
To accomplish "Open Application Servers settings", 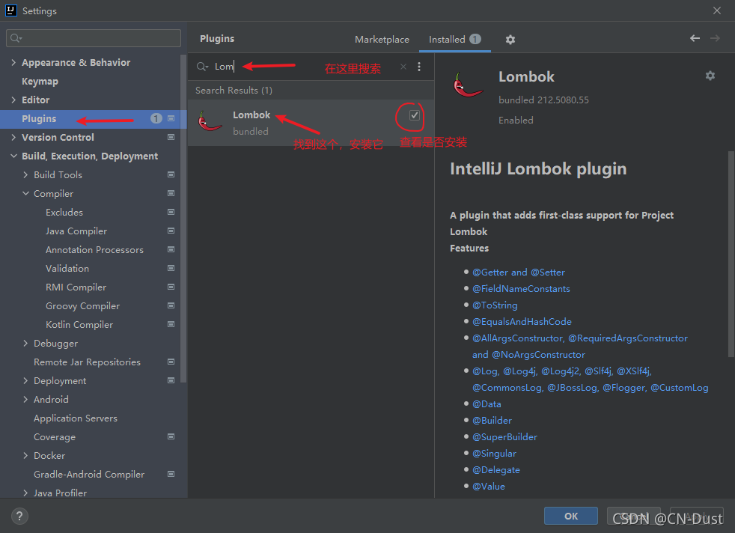I will [76, 418].
